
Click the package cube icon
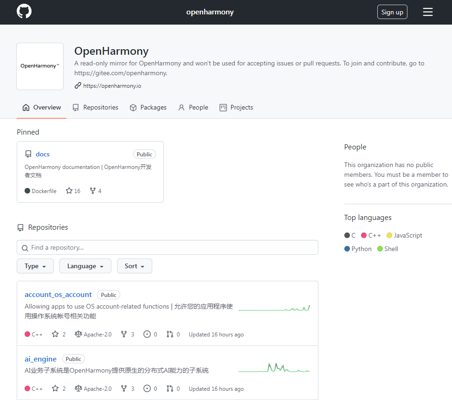(133, 108)
